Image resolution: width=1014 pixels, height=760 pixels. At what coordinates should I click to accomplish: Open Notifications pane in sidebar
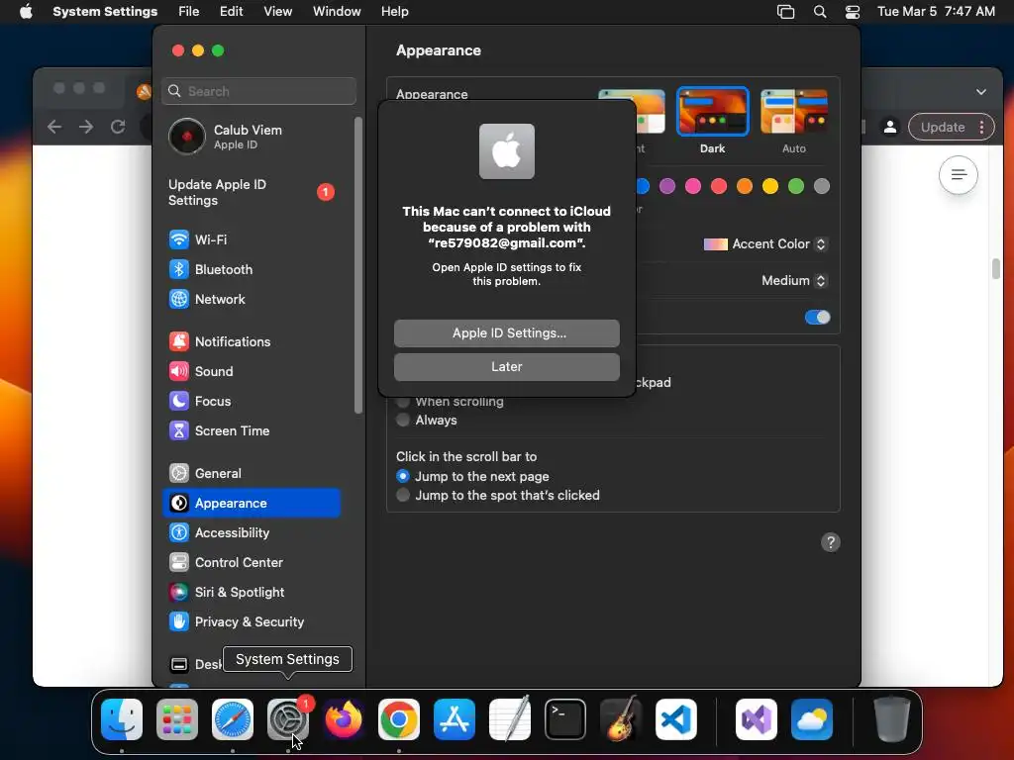click(x=251, y=341)
